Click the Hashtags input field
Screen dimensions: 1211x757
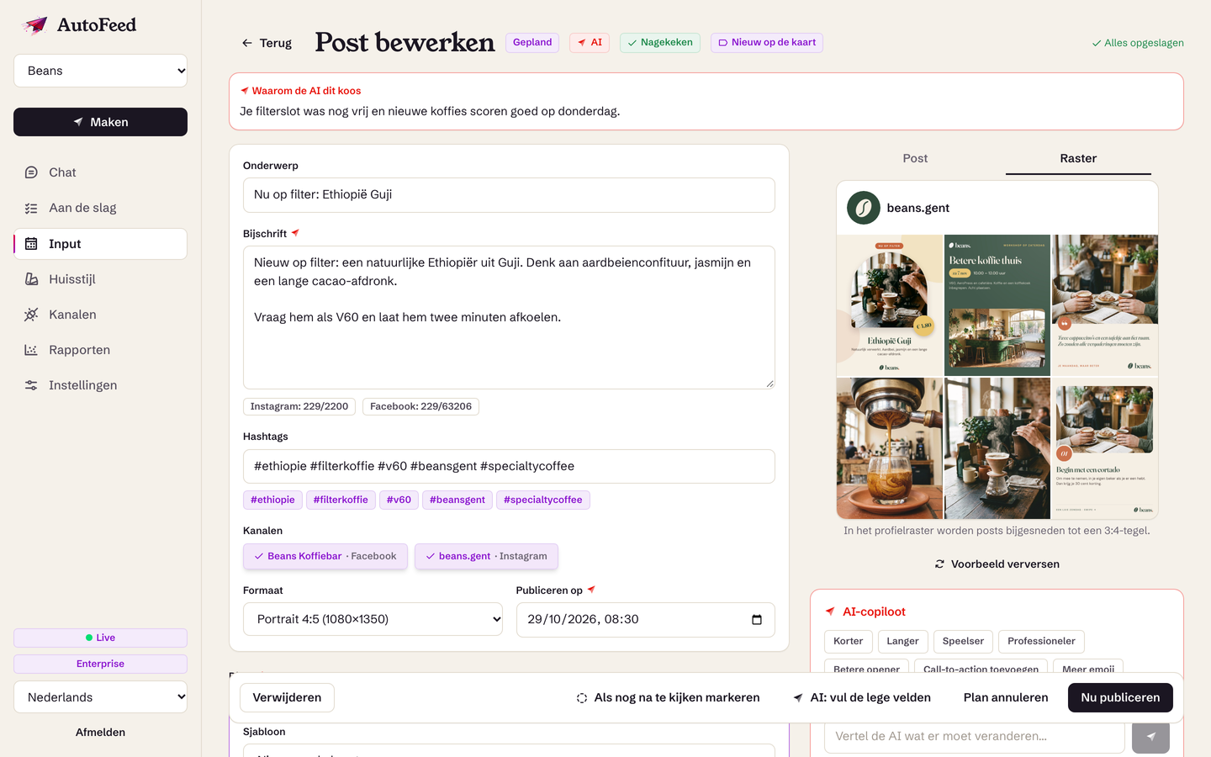[x=509, y=467]
